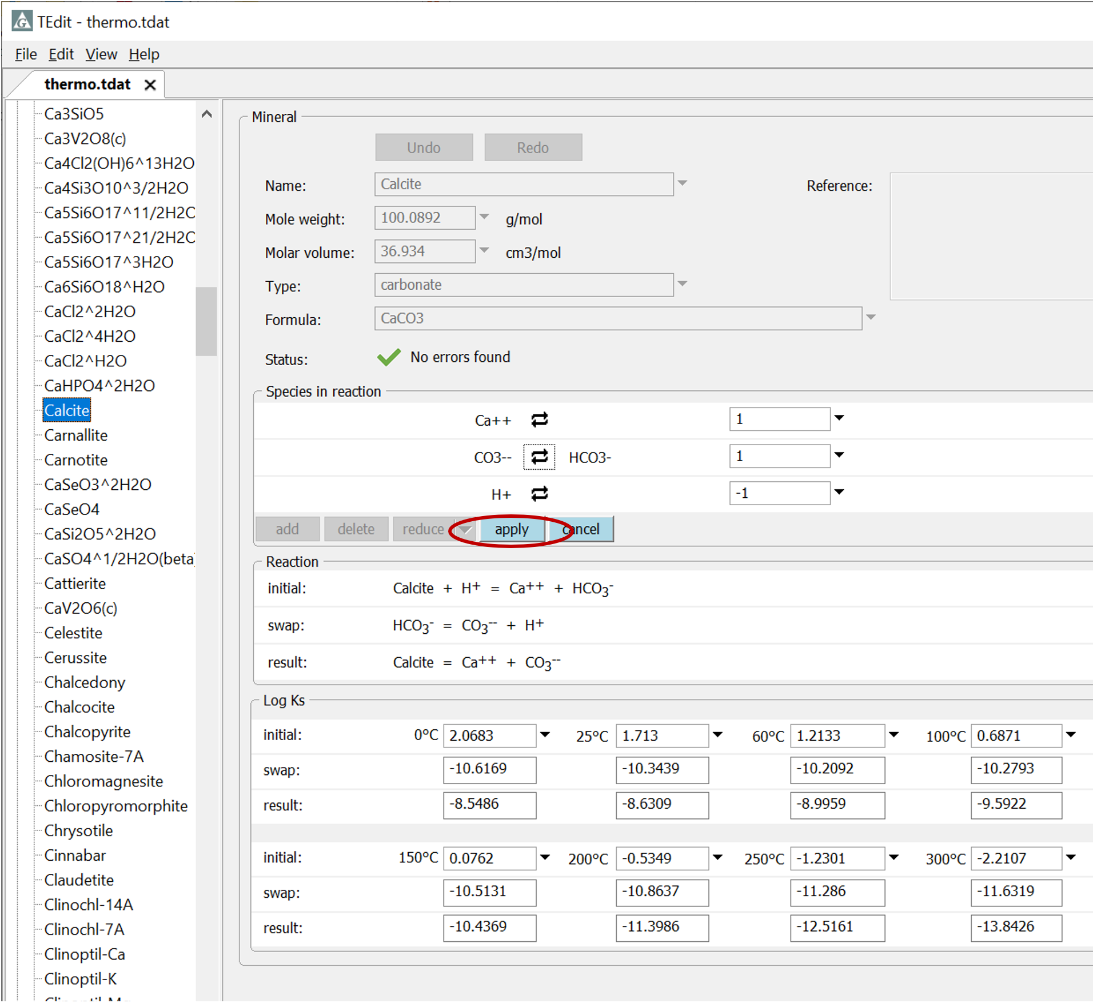
Task: Select Chrysotile in the mineral list
Action: (79, 831)
